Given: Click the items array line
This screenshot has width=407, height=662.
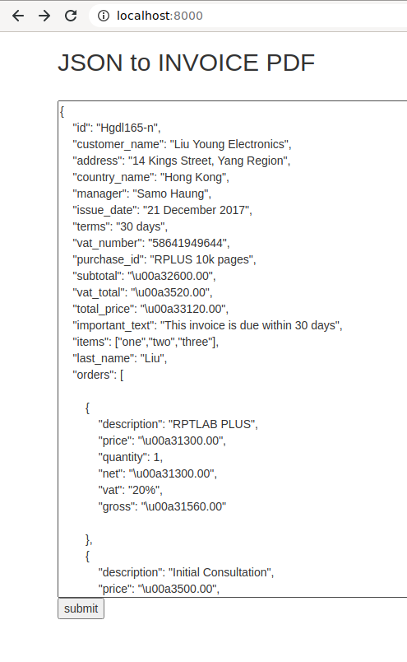Looking at the screenshot, I should (x=146, y=342).
